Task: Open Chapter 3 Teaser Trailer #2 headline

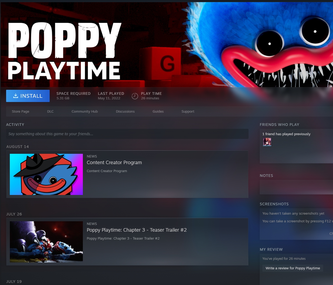Action: tap(137, 230)
